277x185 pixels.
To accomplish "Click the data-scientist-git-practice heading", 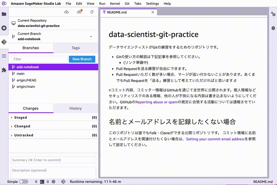I will tap(154, 34).
